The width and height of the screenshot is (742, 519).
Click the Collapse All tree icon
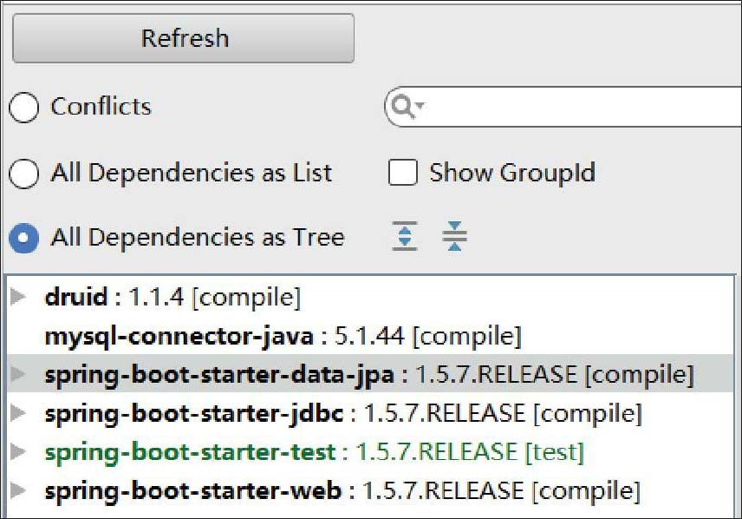454,236
